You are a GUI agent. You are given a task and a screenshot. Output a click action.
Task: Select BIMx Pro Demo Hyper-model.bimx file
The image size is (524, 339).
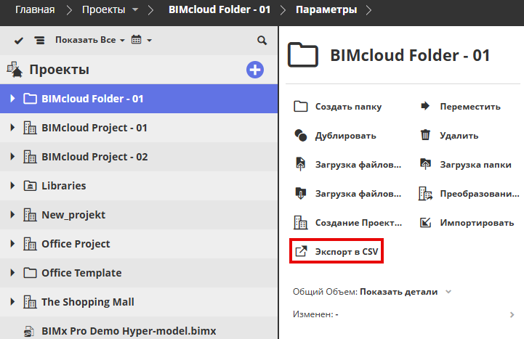(x=139, y=328)
